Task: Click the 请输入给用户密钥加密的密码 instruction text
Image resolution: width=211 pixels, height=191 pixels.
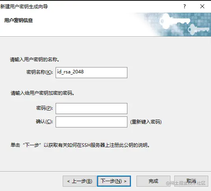Action: (43, 93)
